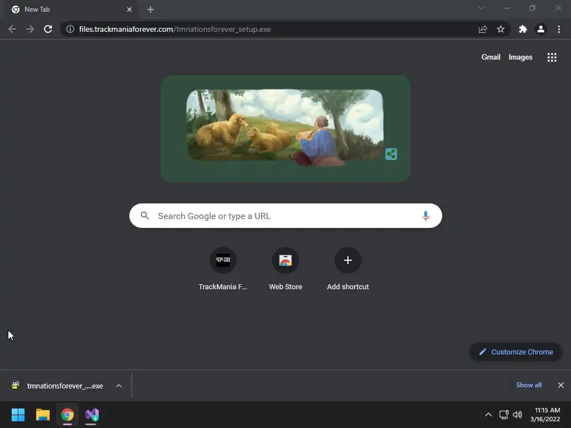Open the Windows Start menu
Viewport: 571px width, 428px height.
pos(18,415)
